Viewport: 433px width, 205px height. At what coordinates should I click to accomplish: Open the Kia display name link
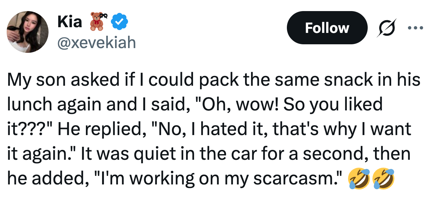tap(69, 22)
